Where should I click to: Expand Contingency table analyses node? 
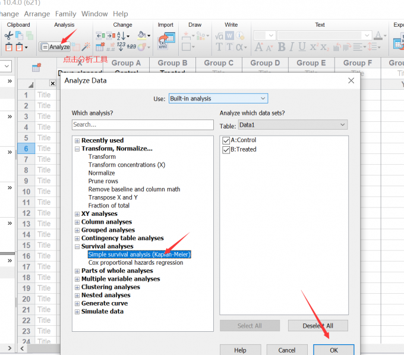click(77, 238)
